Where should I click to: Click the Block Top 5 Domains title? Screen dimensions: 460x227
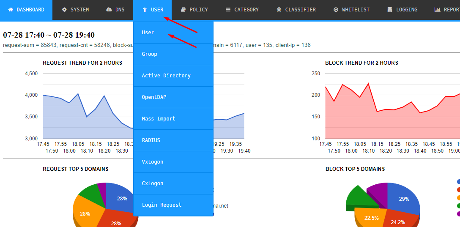pyautogui.click(x=355, y=169)
